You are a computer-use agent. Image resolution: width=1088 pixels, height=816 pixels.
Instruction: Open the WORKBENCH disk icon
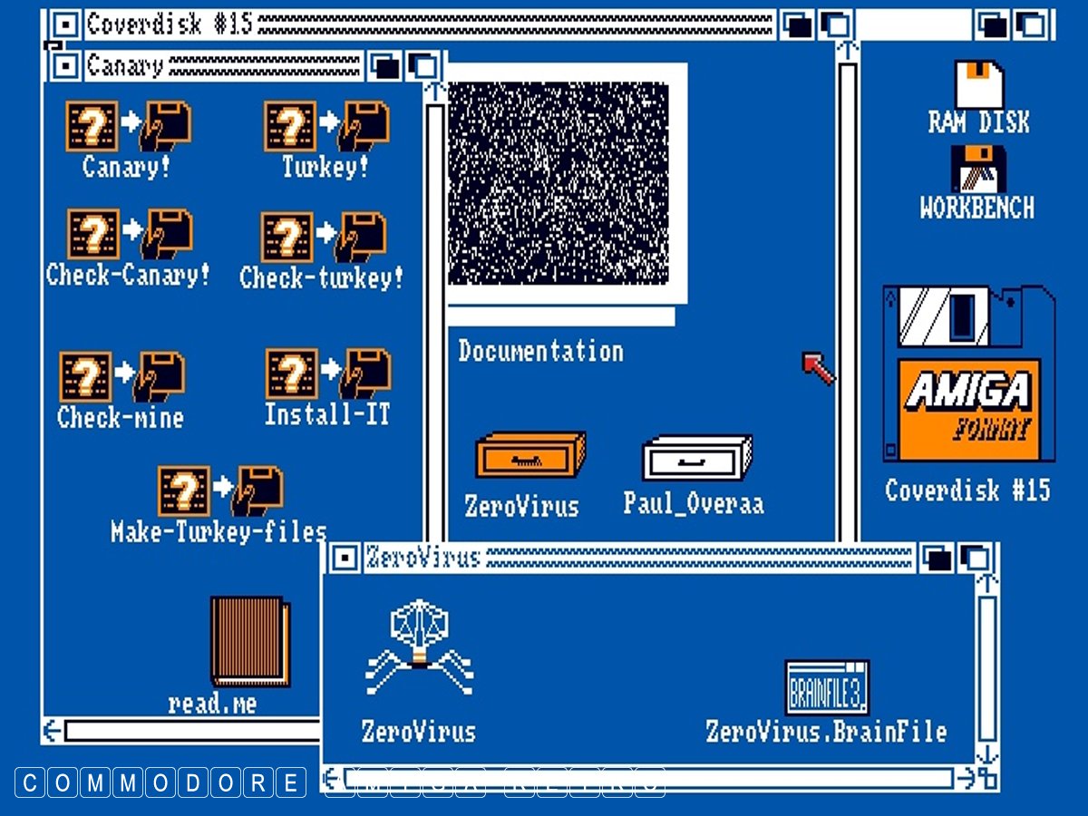pos(978,169)
